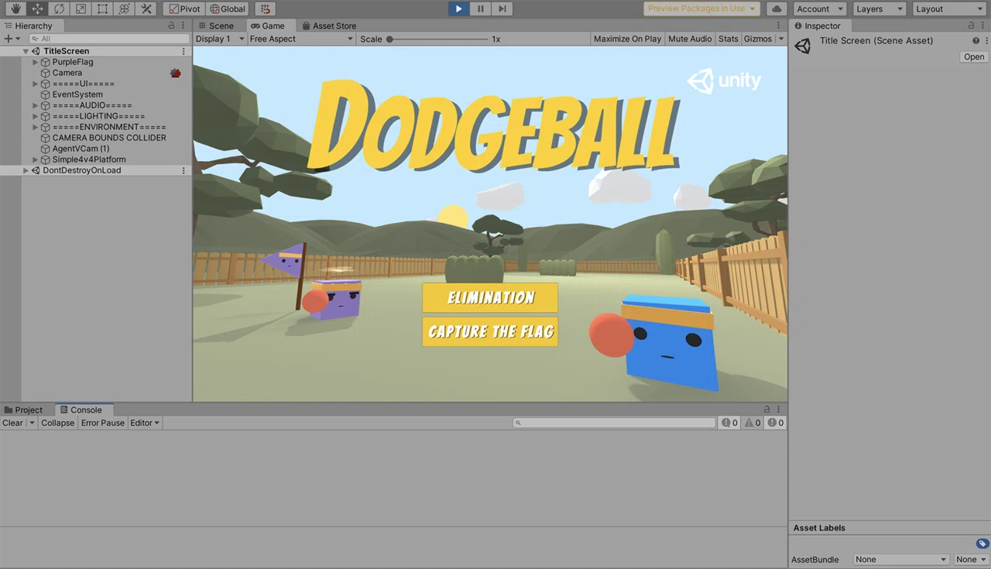Open the custom editor tools icon
The height and width of the screenshot is (569, 991).
146,9
